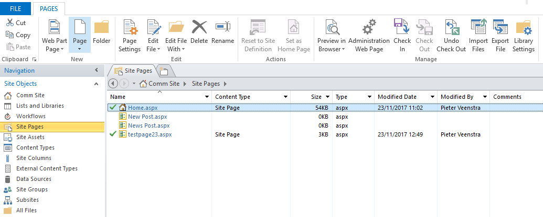The width and height of the screenshot is (543, 217).
Task: Open the FILE tab
Action: point(15,8)
